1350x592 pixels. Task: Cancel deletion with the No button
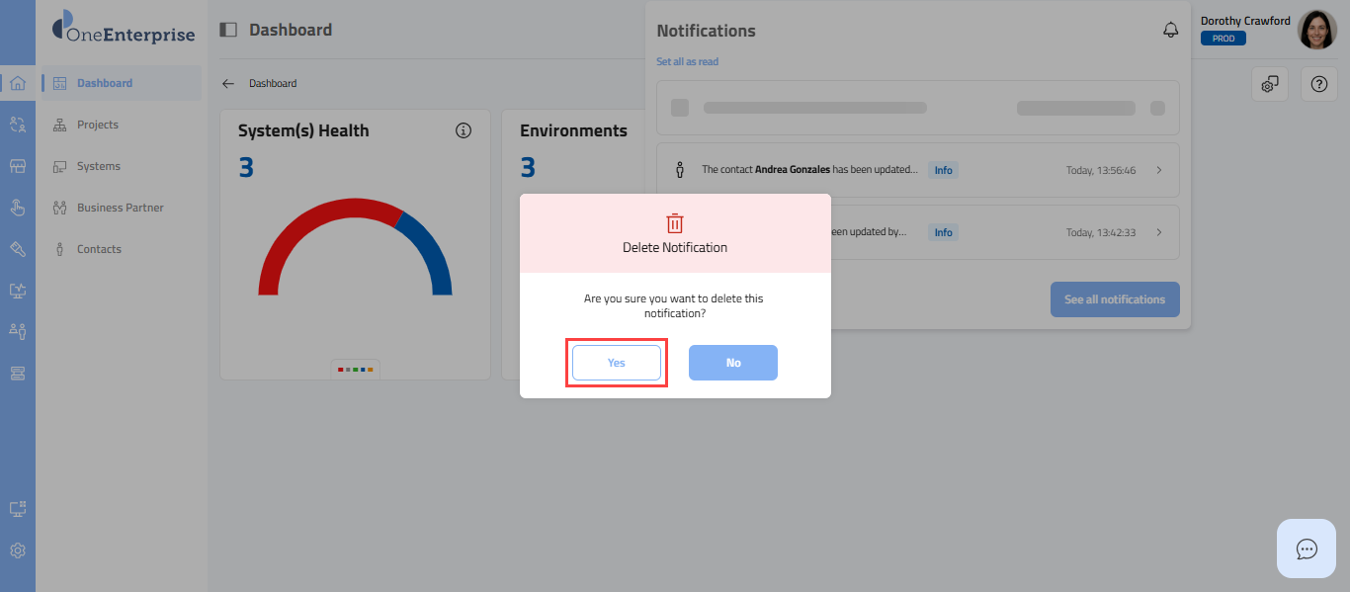coord(732,363)
